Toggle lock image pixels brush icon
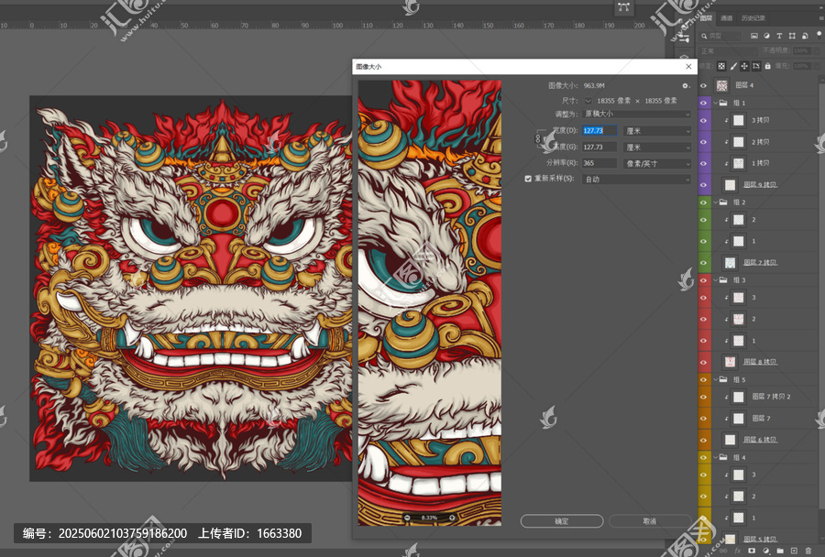Image resolution: width=825 pixels, height=557 pixels. [733, 66]
